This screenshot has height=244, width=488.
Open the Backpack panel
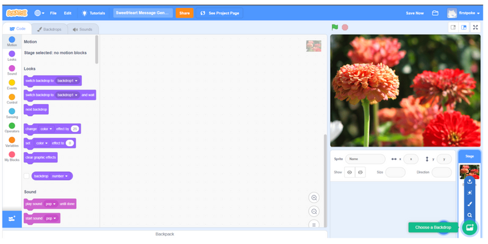pos(165,234)
